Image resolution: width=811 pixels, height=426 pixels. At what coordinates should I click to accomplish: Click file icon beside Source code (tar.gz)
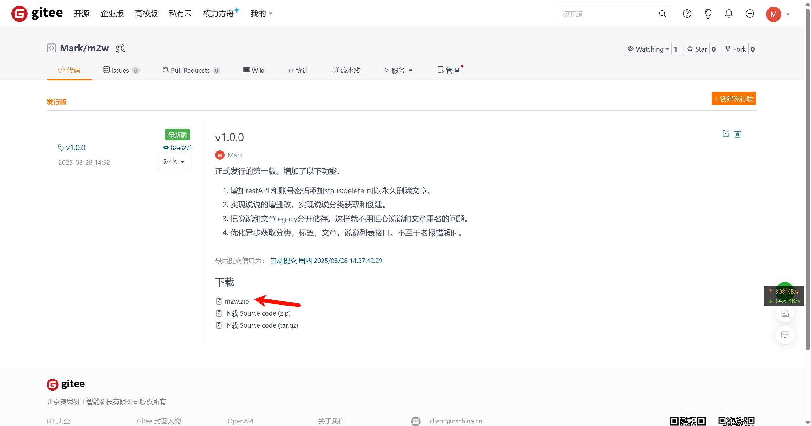(219, 325)
